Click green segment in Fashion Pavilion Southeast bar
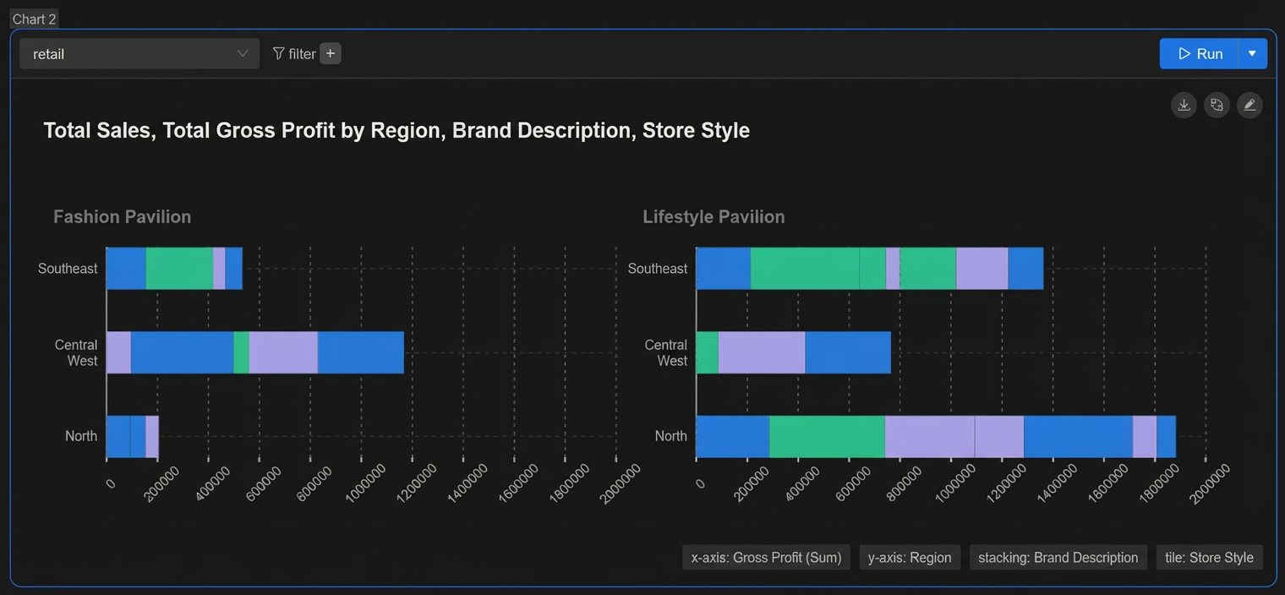1285x595 pixels. click(x=179, y=268)
